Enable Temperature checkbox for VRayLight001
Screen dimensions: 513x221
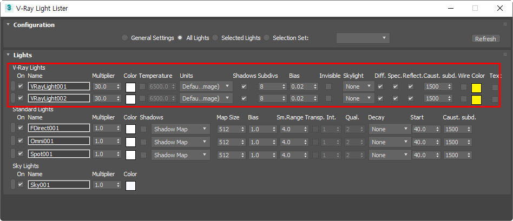tap(143, 86)
